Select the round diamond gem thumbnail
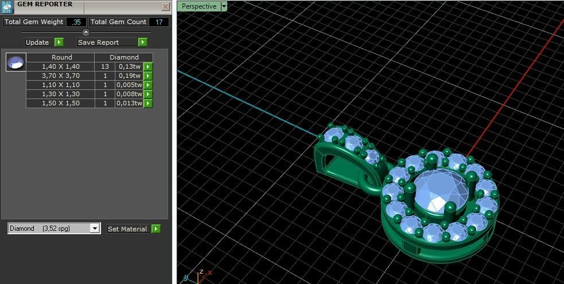The width and height of the screenshot is (564, 284). 16,62
